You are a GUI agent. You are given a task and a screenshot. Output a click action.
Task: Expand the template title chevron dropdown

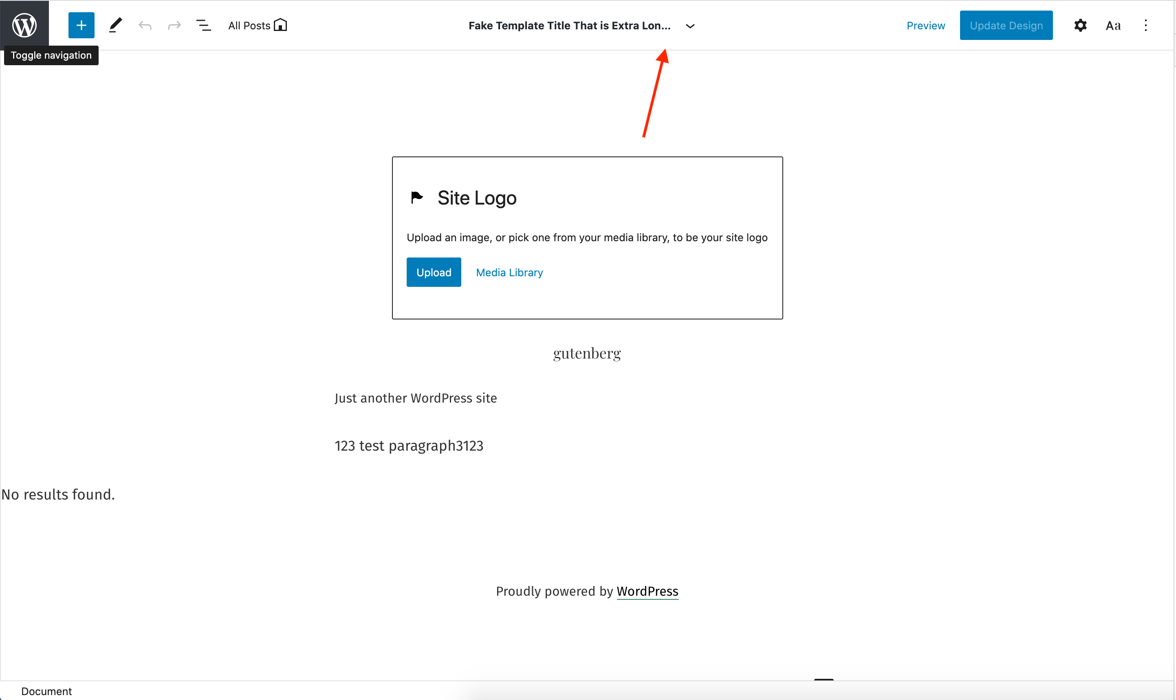point(689,26)
